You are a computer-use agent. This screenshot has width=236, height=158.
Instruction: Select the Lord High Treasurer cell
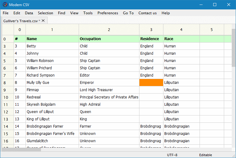point(109,90)
